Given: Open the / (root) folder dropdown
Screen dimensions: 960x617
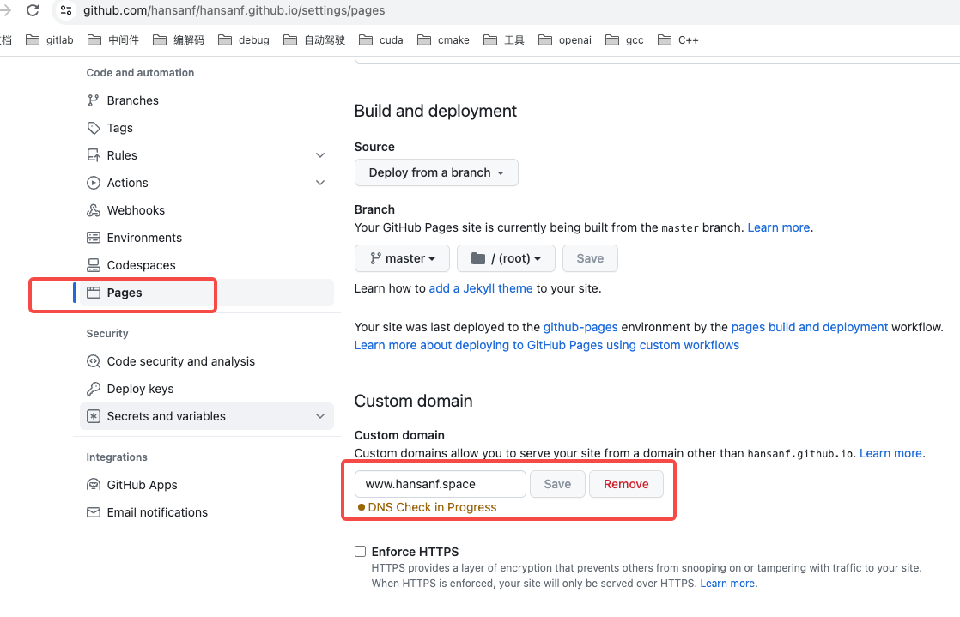Looking at the screenshot, I should click(506, 258).
